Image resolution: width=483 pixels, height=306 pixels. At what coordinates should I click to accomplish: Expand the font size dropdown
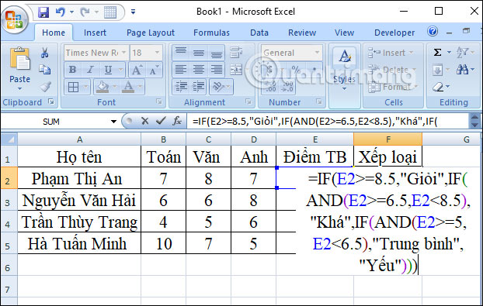157,53
